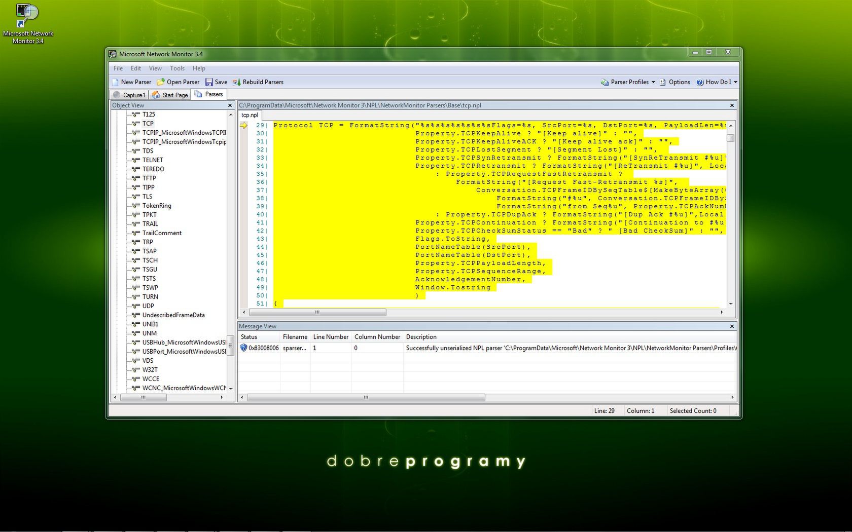Sort messages by the Status column header

[x=259, y=337]
